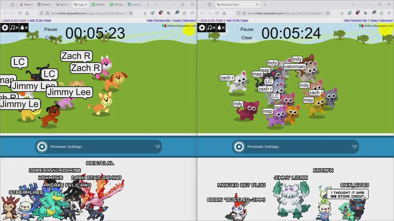Click site lock icon in kitty-race-timer address bar
394x221 pixels.
244,13
